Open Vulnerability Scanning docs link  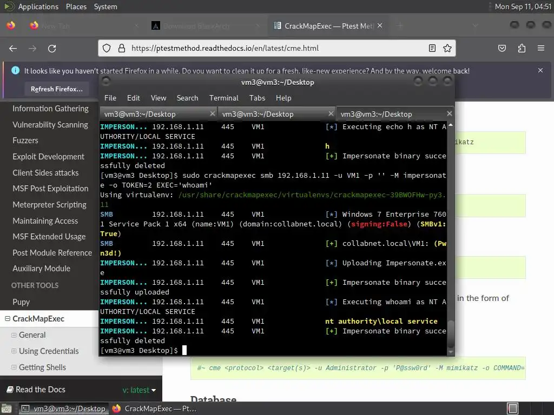pyautogui.click(x=50, y=125)
